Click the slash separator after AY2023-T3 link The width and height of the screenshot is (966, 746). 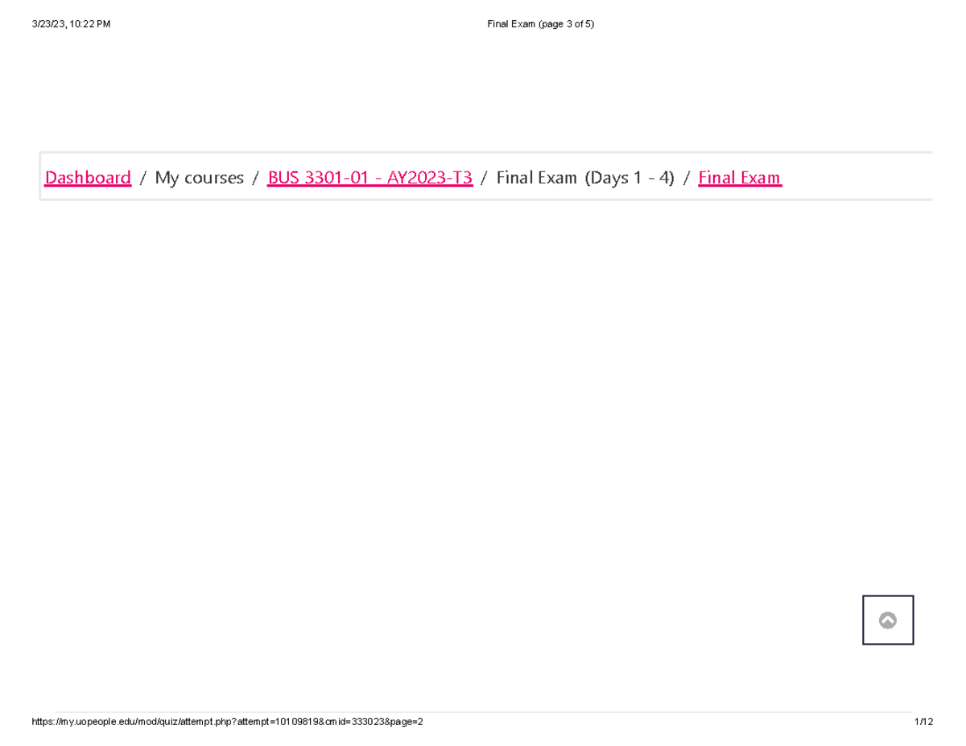click(484, 177)
